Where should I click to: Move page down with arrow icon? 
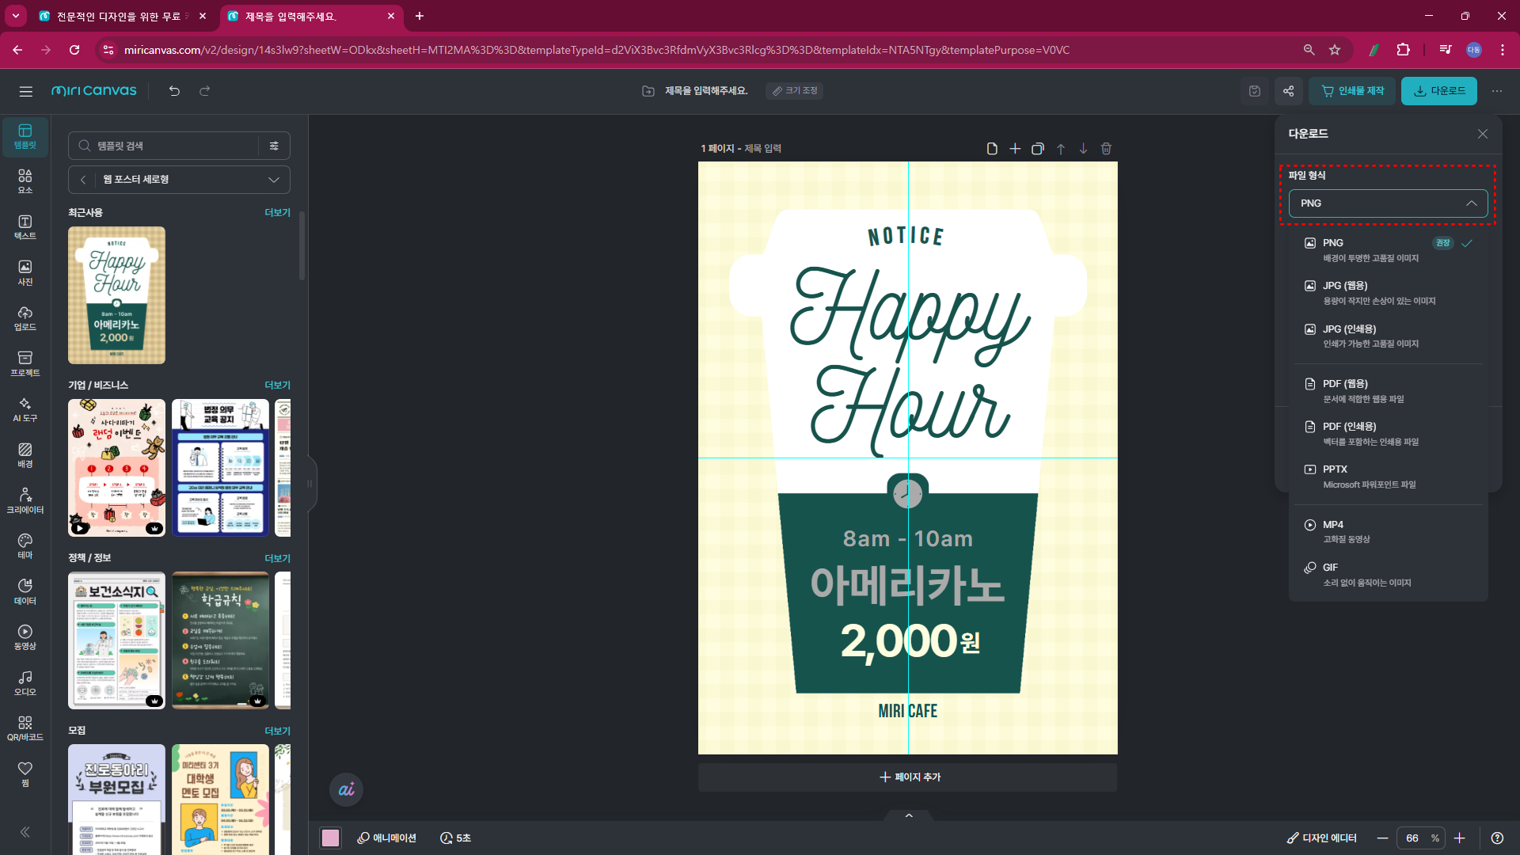click(1083, 149)
